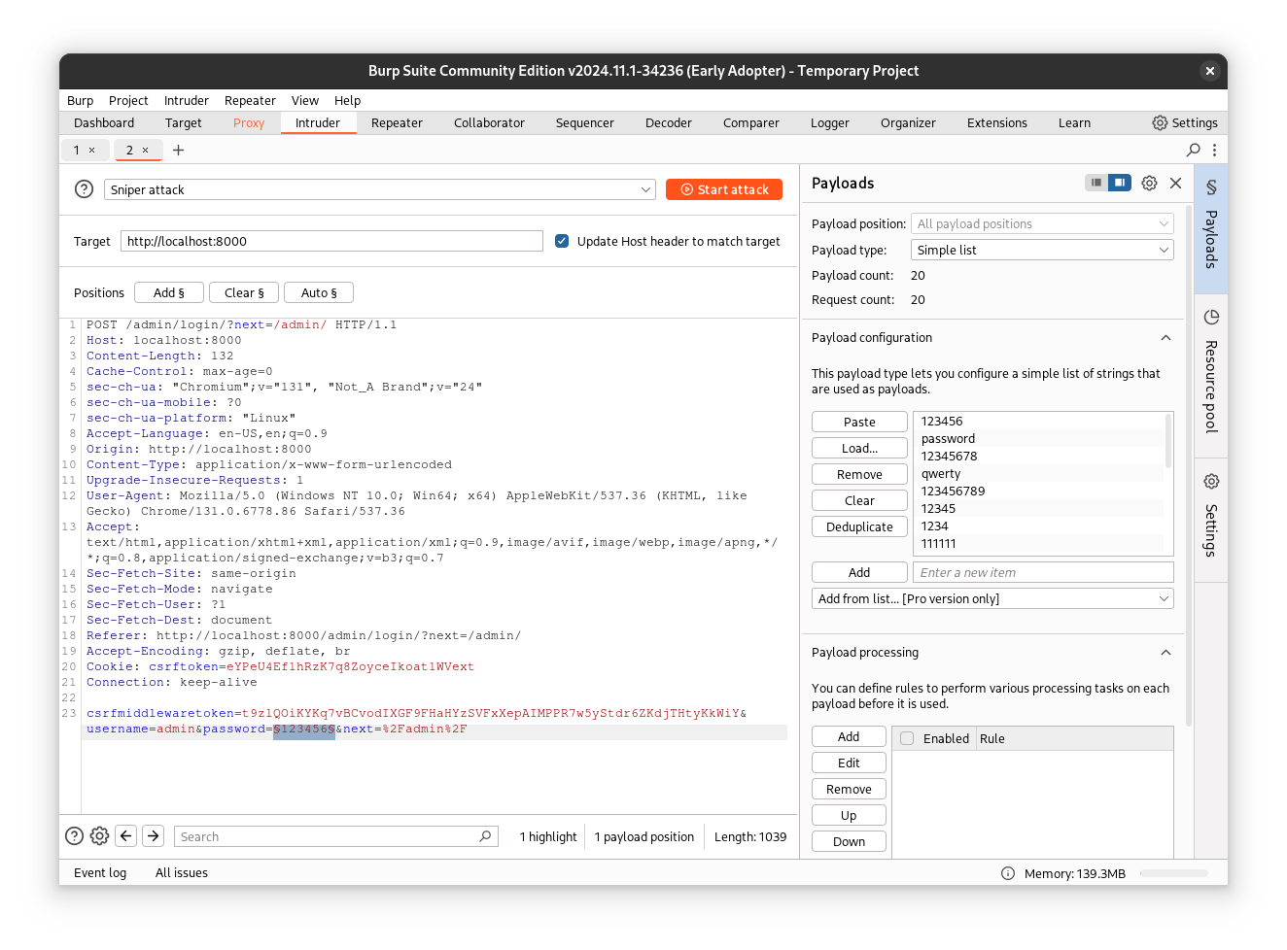Go to next search match arrow
The height and width of the screenshot is (950, 1287).
pyautogui.click(x=154, y=835)
